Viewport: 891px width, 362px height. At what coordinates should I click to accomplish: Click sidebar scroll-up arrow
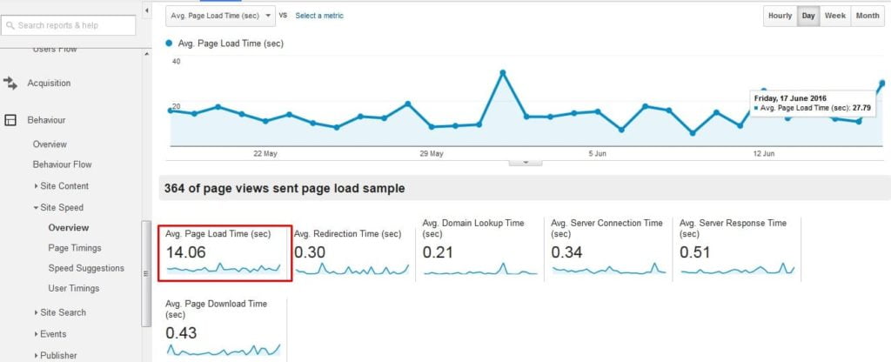pos(146,54)
